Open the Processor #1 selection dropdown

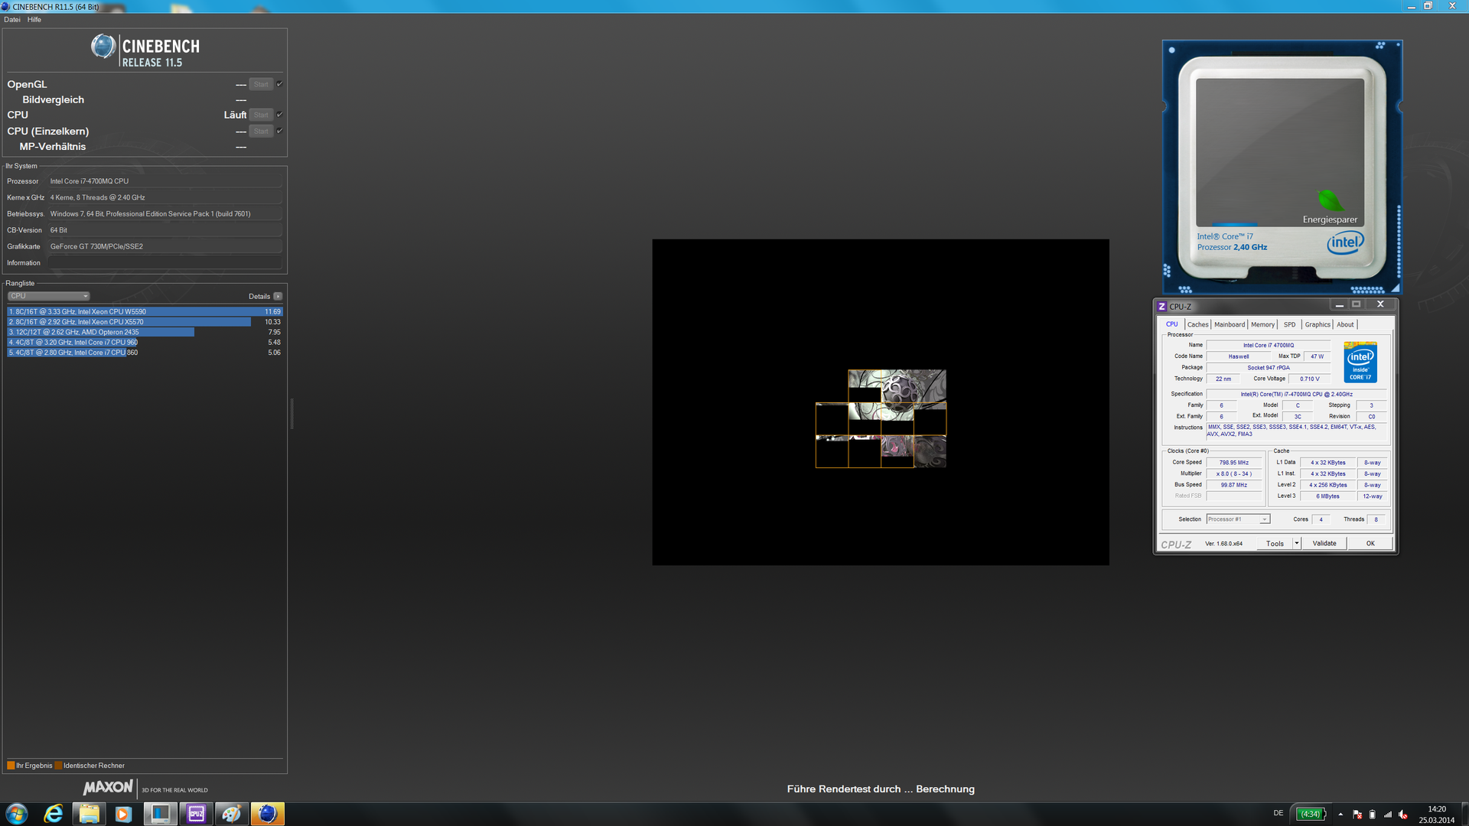coord(1238,519)
